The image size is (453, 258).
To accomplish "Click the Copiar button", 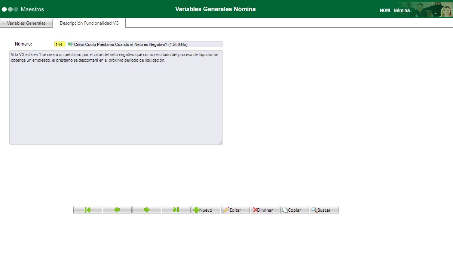I will tap(294, 210).
